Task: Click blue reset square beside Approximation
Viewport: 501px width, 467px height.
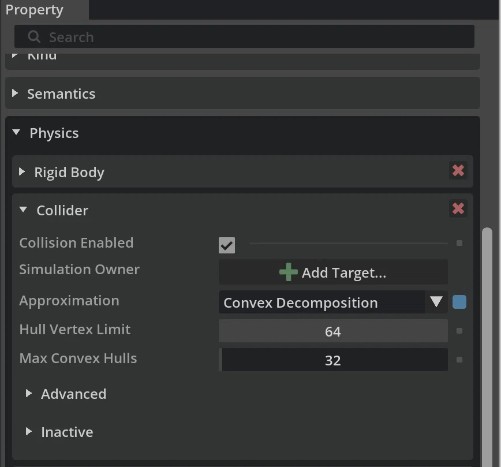Action: tap(459, 302)
